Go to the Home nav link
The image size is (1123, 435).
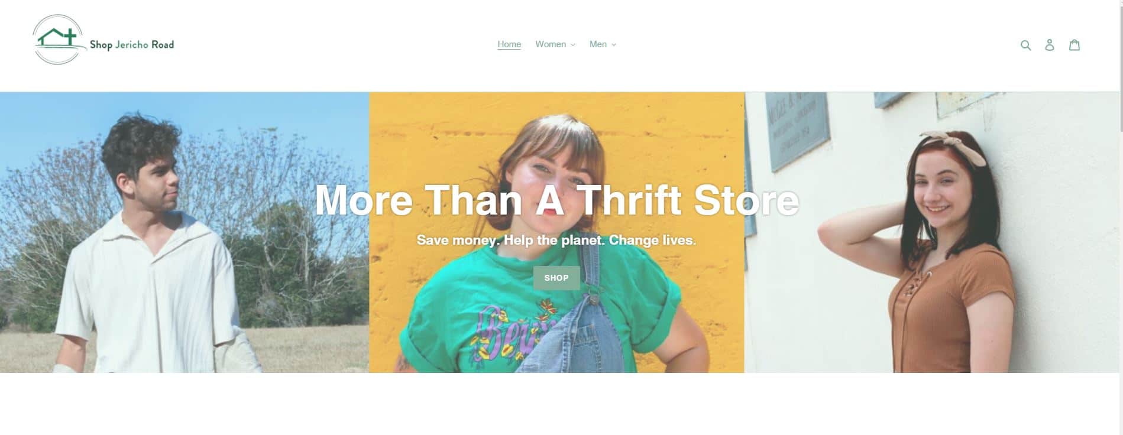point(509,44)
